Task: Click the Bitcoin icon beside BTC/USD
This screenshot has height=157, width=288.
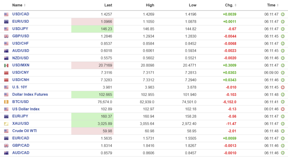Action: pyautogui.click(x=6, y=102)
